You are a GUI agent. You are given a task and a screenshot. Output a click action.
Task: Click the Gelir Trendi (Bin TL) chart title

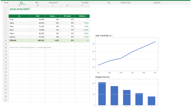pos(104,36)
